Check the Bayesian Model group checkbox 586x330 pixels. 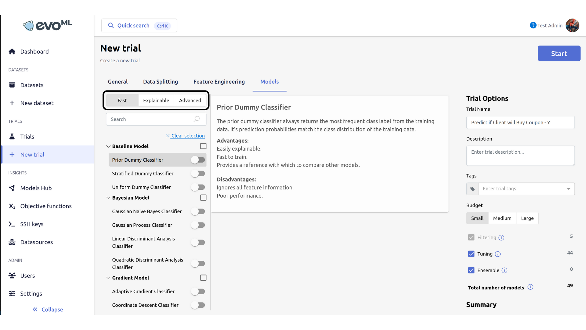click(203, 198)
